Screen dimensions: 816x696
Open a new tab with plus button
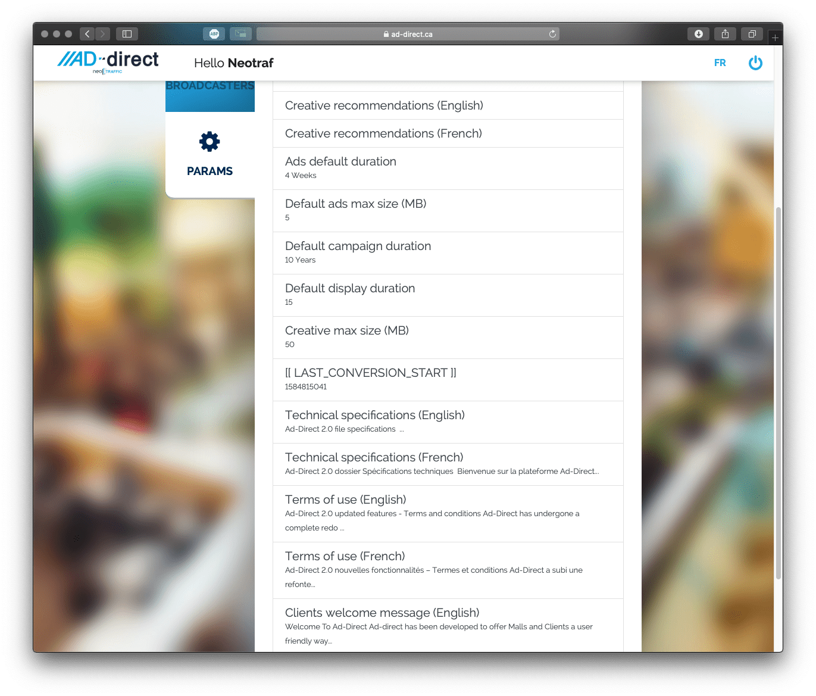click(x=775, y=38)
